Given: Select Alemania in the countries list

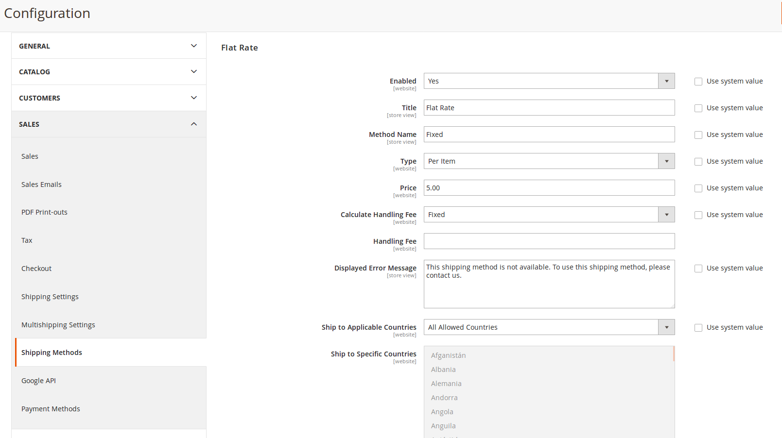Looking at the screenshot, I should (x=446, y=384).
